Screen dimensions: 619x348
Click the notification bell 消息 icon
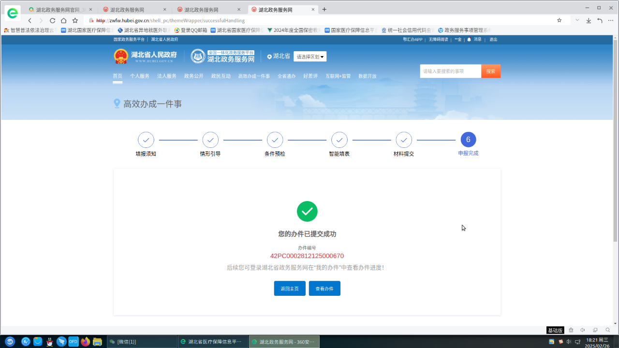click(469, 40)
